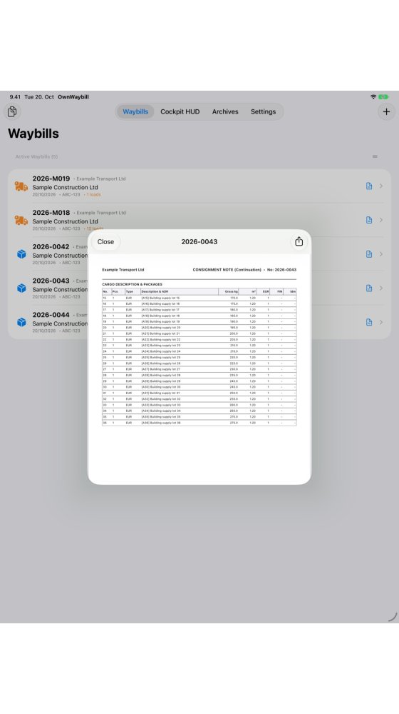Click the 'Gross kg' column header

tap(232, 291)
